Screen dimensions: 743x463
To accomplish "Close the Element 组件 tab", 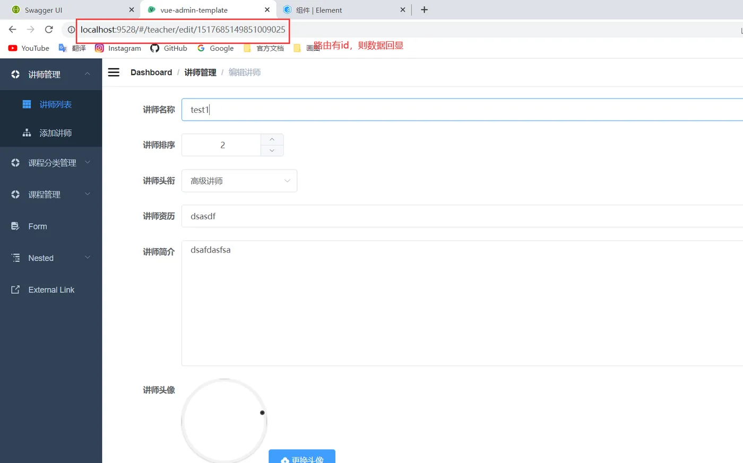I will pos(403,10).
